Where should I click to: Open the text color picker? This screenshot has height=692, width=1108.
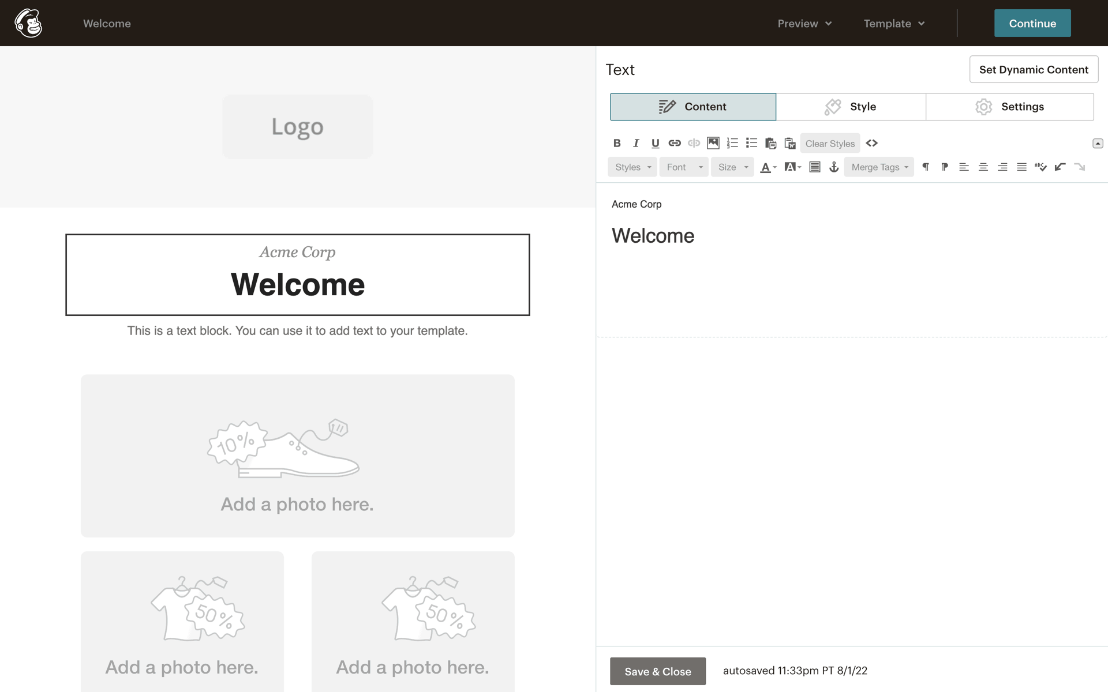768,167
